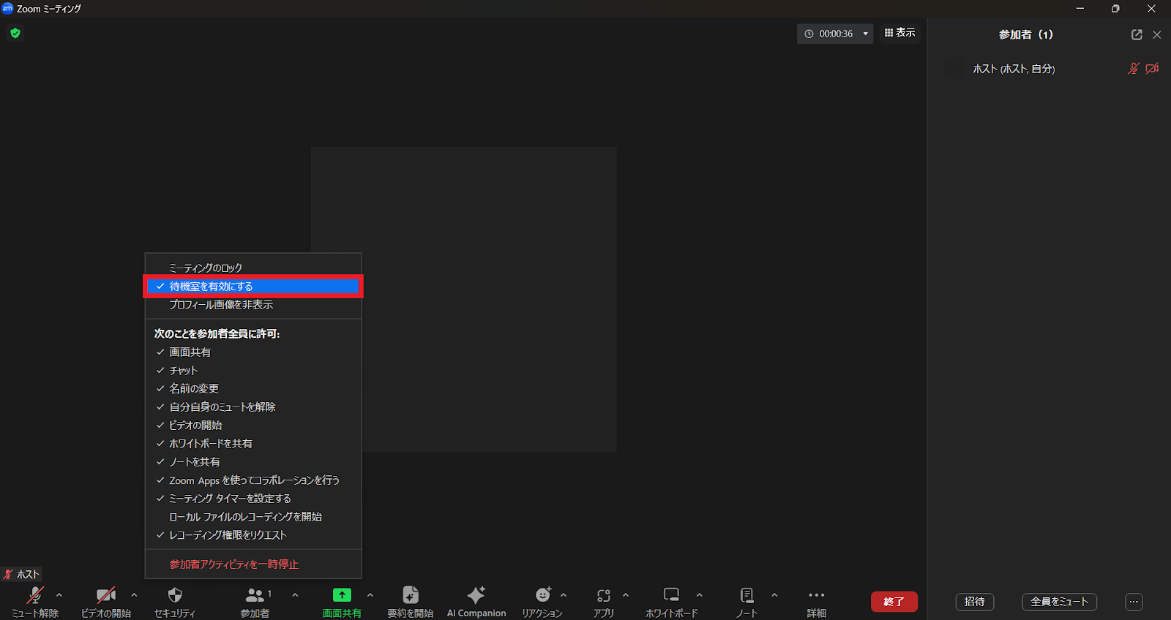Expand audio options arrow next to mute
Screen dimensions: 1171x620
(x=59, y=595)
